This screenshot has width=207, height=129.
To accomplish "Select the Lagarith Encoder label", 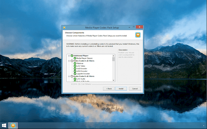I will [83, 74].
